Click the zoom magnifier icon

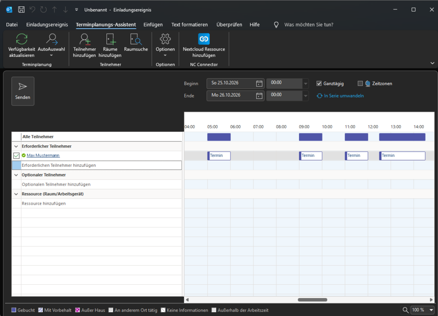coord(405,310)
